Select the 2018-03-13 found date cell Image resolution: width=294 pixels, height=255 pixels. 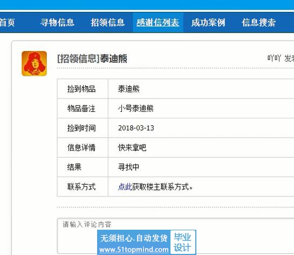click(x=201, y=128)
